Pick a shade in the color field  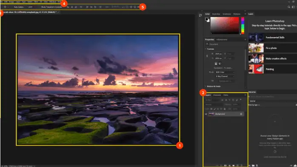coord(225,26)
